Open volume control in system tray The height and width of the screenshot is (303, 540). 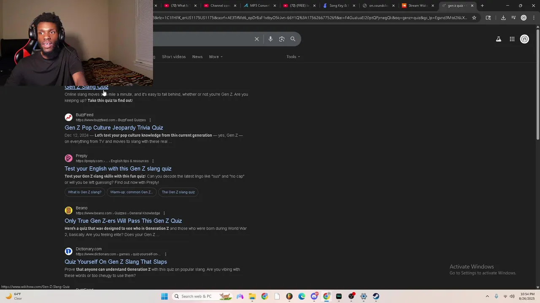(512, 296)
